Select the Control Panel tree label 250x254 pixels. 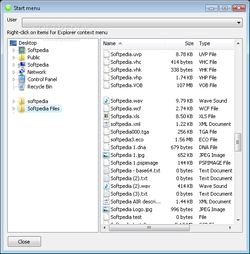point(42,79)
